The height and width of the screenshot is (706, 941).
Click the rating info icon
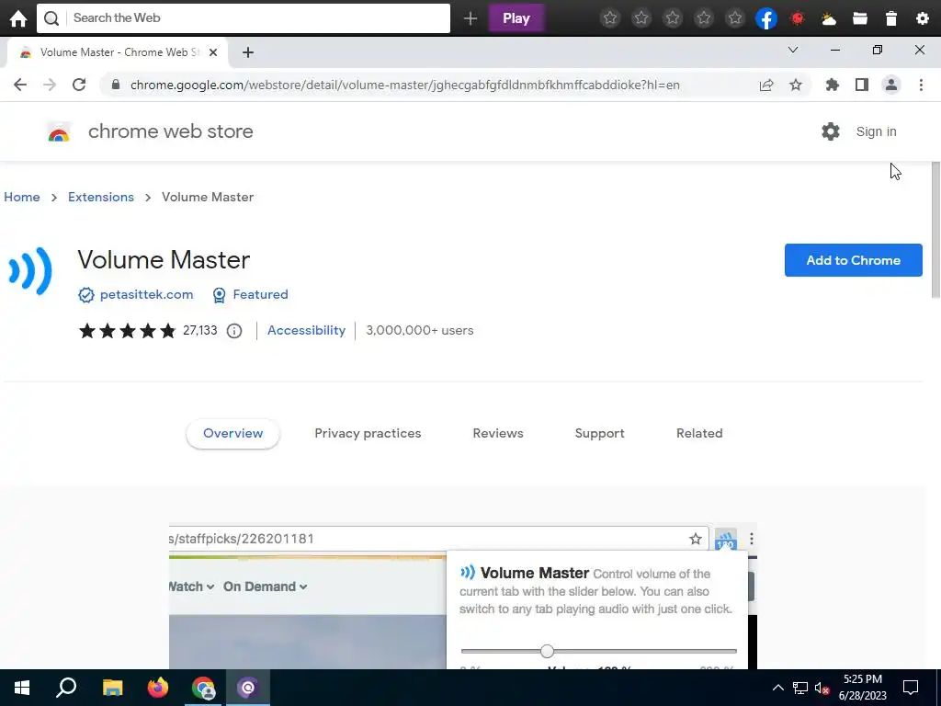click(234, 331)
